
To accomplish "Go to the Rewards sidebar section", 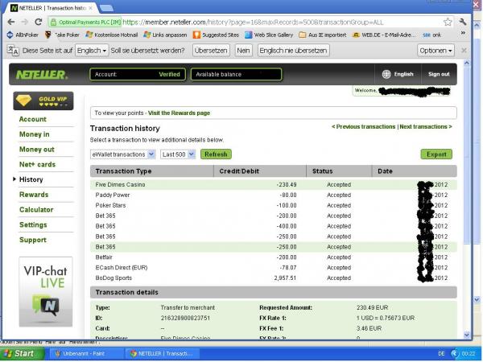I will click(34, 195).
